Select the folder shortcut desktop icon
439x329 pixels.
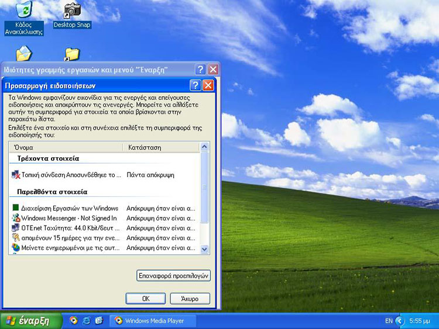coord(72,54)
